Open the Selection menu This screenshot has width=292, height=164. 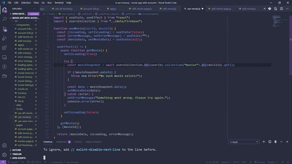click(26, 3)
